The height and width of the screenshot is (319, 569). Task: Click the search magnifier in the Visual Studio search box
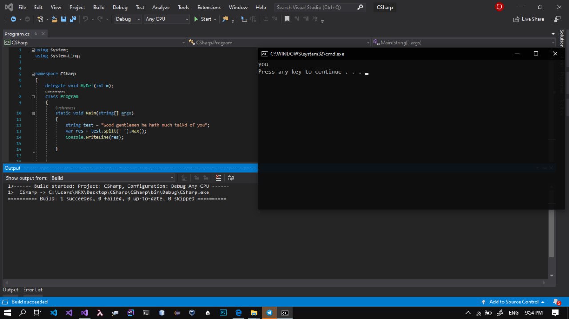click(360, 7)
